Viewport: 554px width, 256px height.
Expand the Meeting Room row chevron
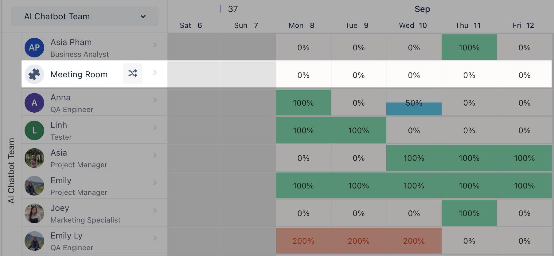tap(155, 72)
